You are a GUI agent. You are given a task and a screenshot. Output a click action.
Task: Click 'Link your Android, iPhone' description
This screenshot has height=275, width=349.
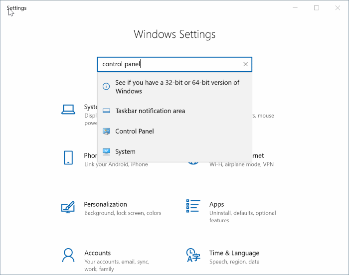pos(116,164)
